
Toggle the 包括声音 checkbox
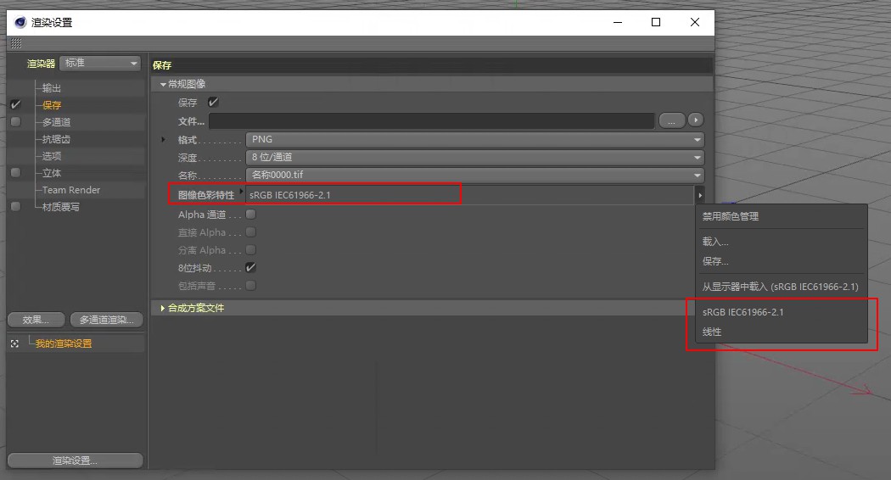pos(250,285)
